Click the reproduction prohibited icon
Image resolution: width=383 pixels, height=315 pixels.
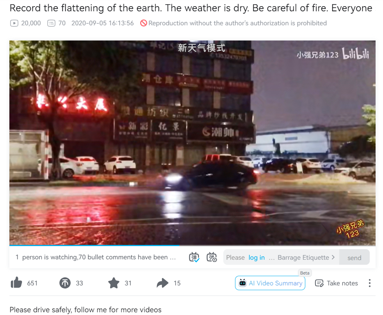coord(144,23)
